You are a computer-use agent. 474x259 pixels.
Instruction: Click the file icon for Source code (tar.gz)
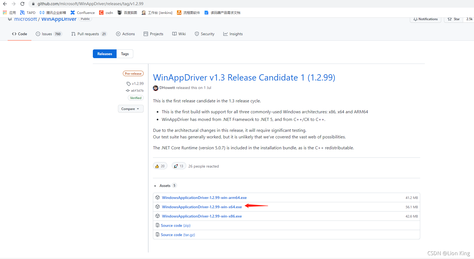click(x=158, y=234)
